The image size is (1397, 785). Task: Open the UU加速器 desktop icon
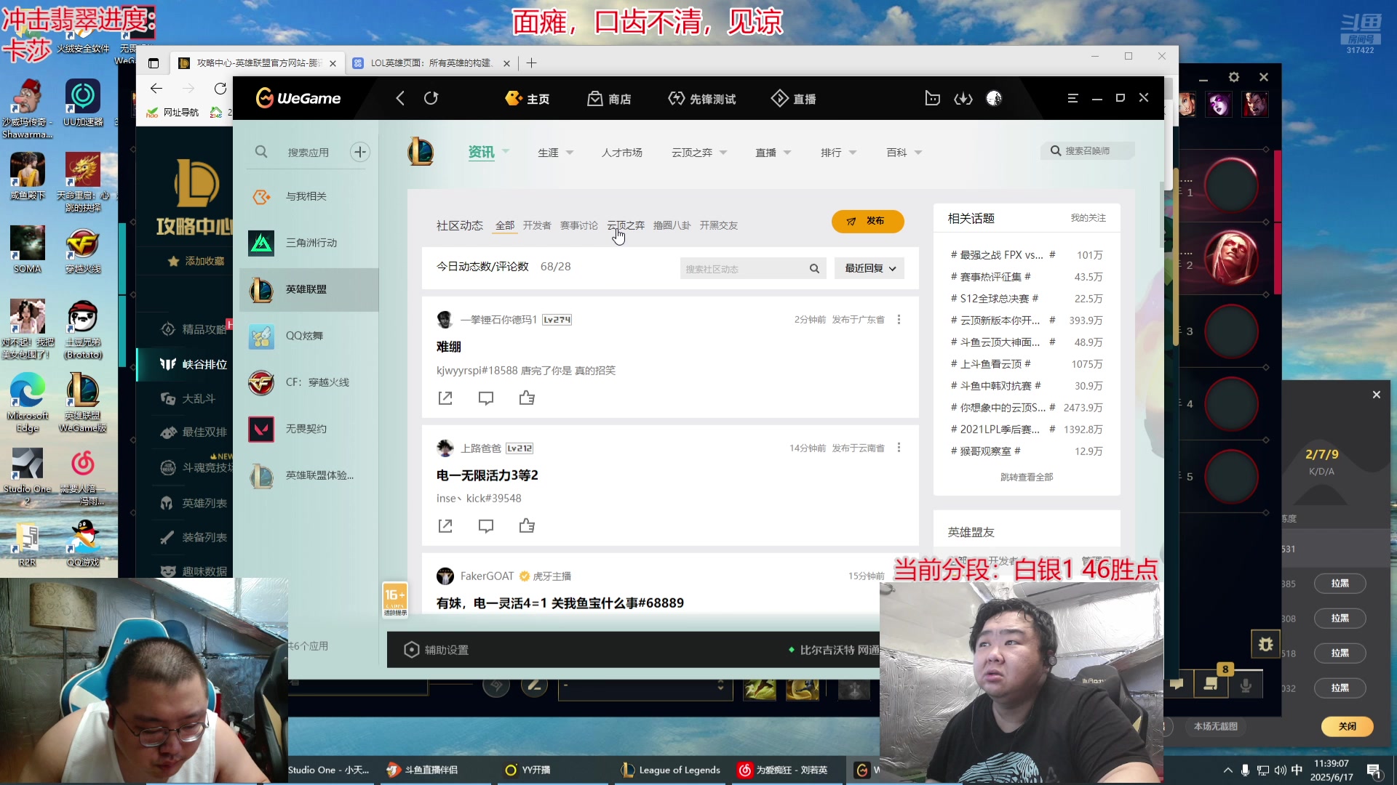click(83, 102)
